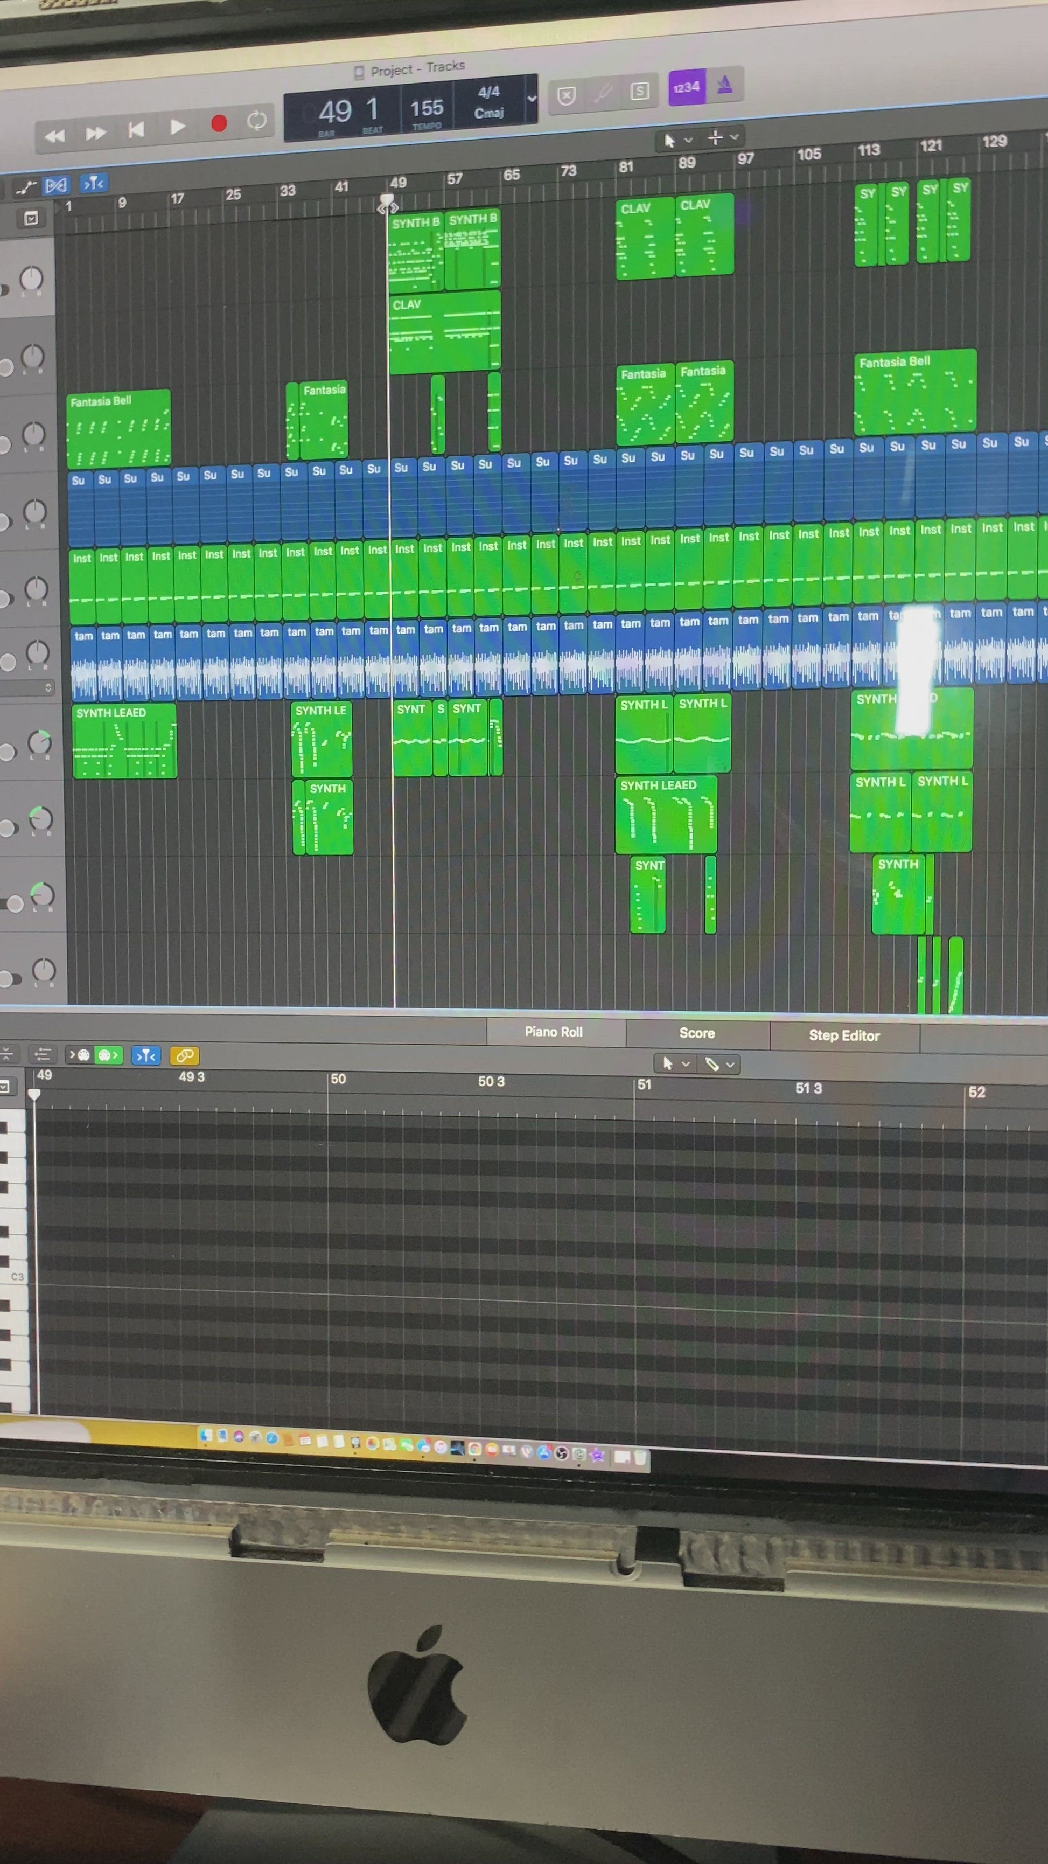Switch to the Score tab

[696, 1033]
